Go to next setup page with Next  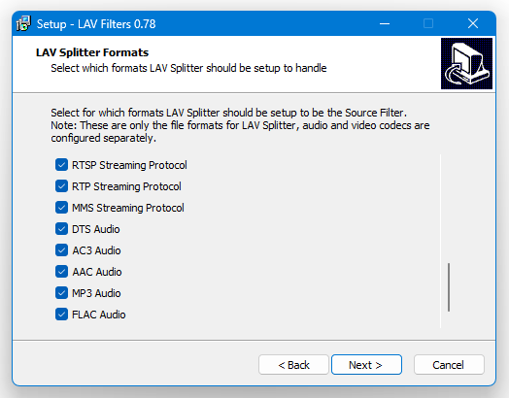(366, 365)
